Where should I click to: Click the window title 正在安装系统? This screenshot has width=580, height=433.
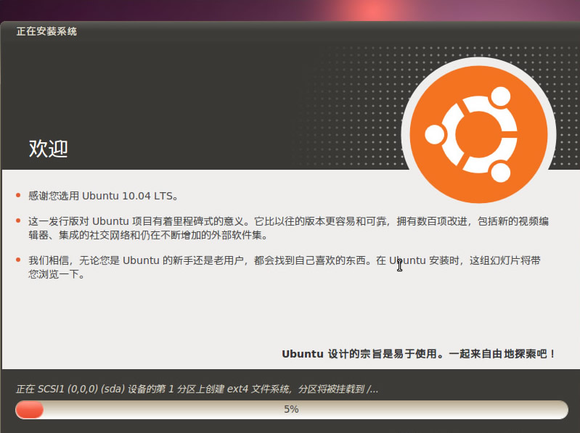click(46, 31)
